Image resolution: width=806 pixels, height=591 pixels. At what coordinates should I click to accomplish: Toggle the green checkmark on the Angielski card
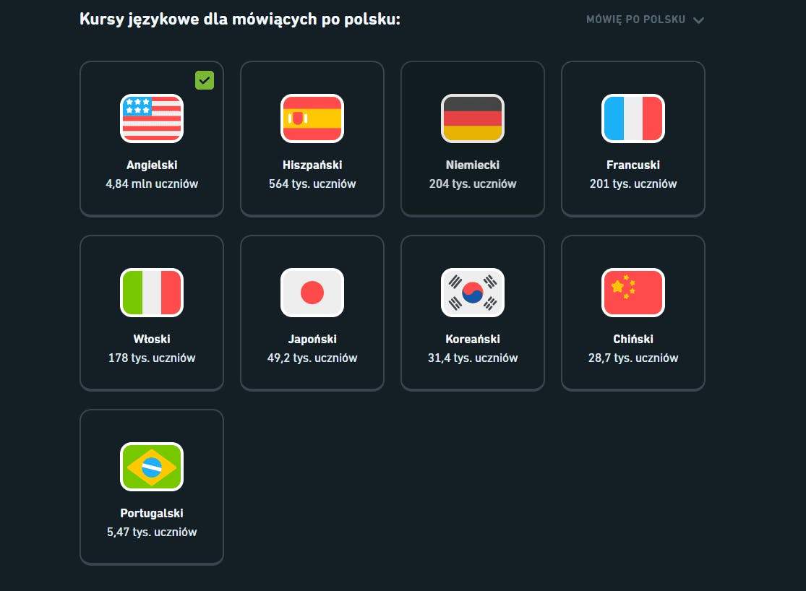coord(205,80)
